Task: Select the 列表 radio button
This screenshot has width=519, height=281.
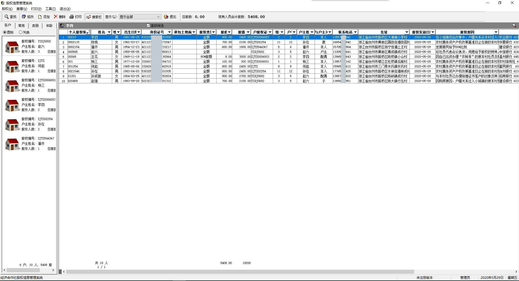Action: 21,32
